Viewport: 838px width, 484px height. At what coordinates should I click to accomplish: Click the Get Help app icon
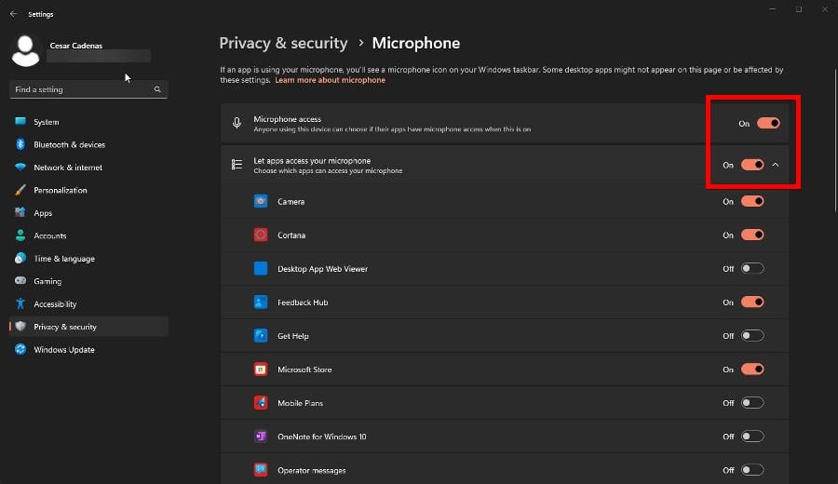click(x=261, y=335)
